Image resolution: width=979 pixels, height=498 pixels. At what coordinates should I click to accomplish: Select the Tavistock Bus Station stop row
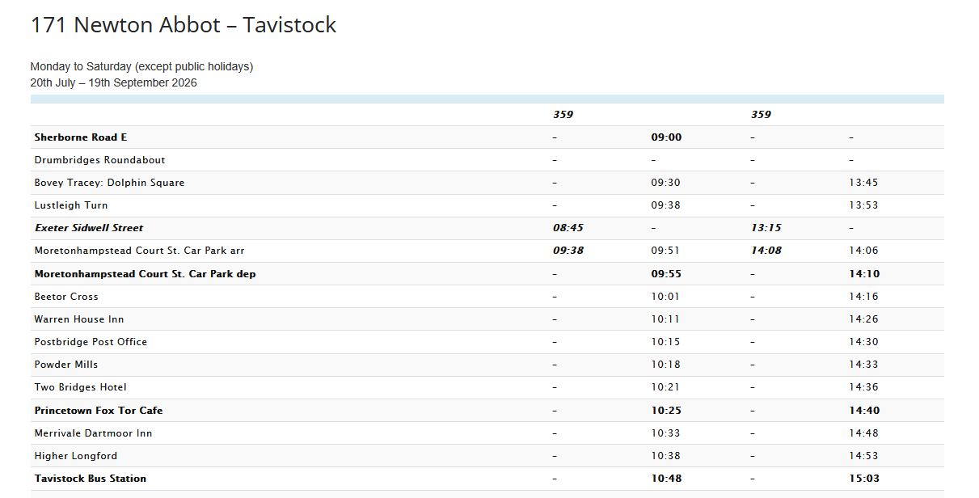click(x=89, y=478)
